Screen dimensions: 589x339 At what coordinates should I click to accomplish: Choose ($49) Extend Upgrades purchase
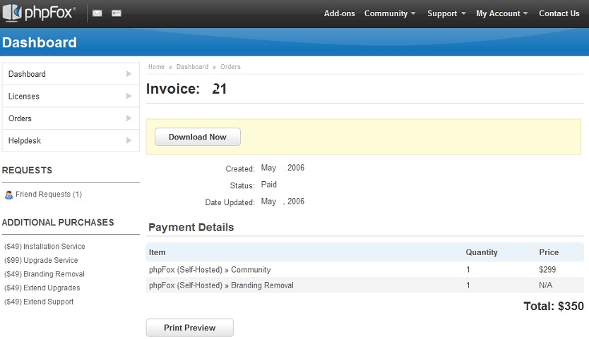(x=42, y=288)
